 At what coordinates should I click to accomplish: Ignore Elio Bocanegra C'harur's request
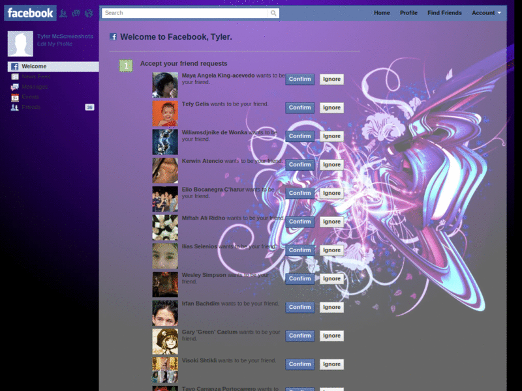coord(331,193)
